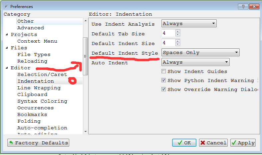Decrease Default Tab Size value
Image resolution: width=262 pixels, height=155 pixels.
coord(178,35)
